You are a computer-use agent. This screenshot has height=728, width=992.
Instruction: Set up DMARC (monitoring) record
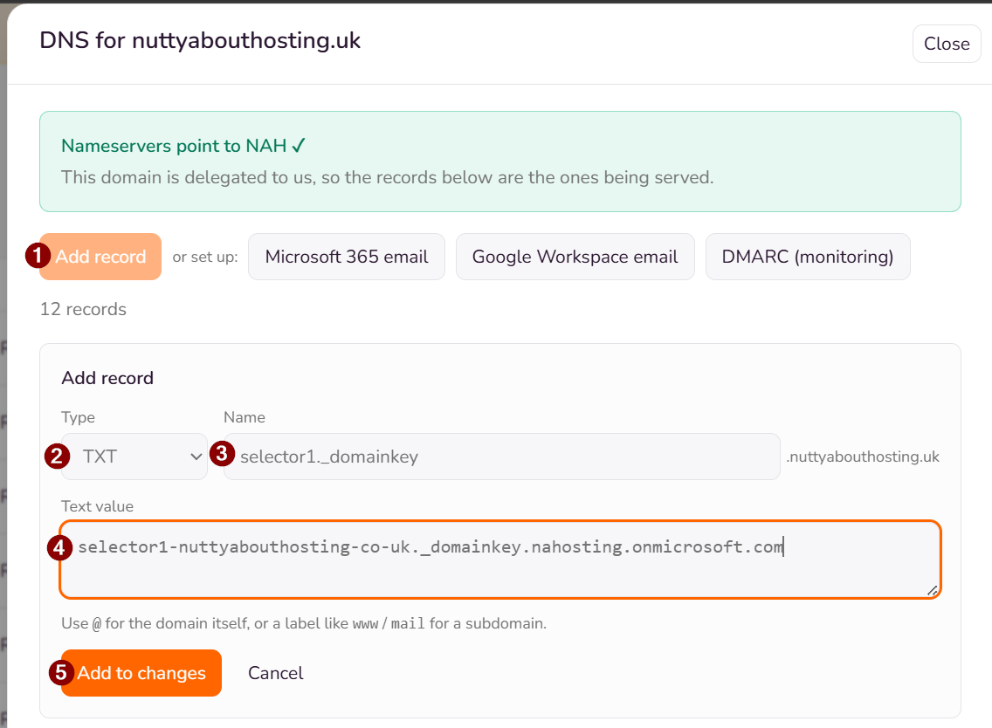coord(808,257)
